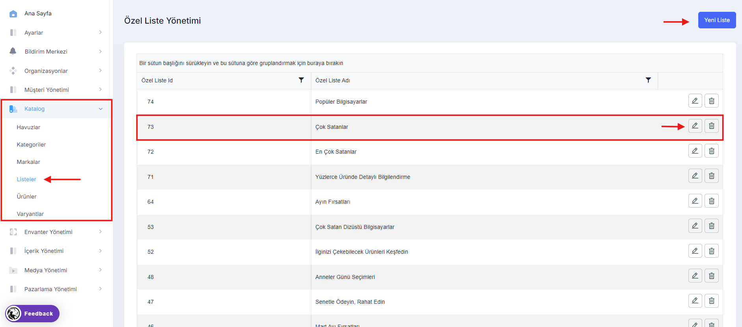The image size is (742, 327).
Task: Expand the Envanter Yönetimi chevron
Action: 100,232
